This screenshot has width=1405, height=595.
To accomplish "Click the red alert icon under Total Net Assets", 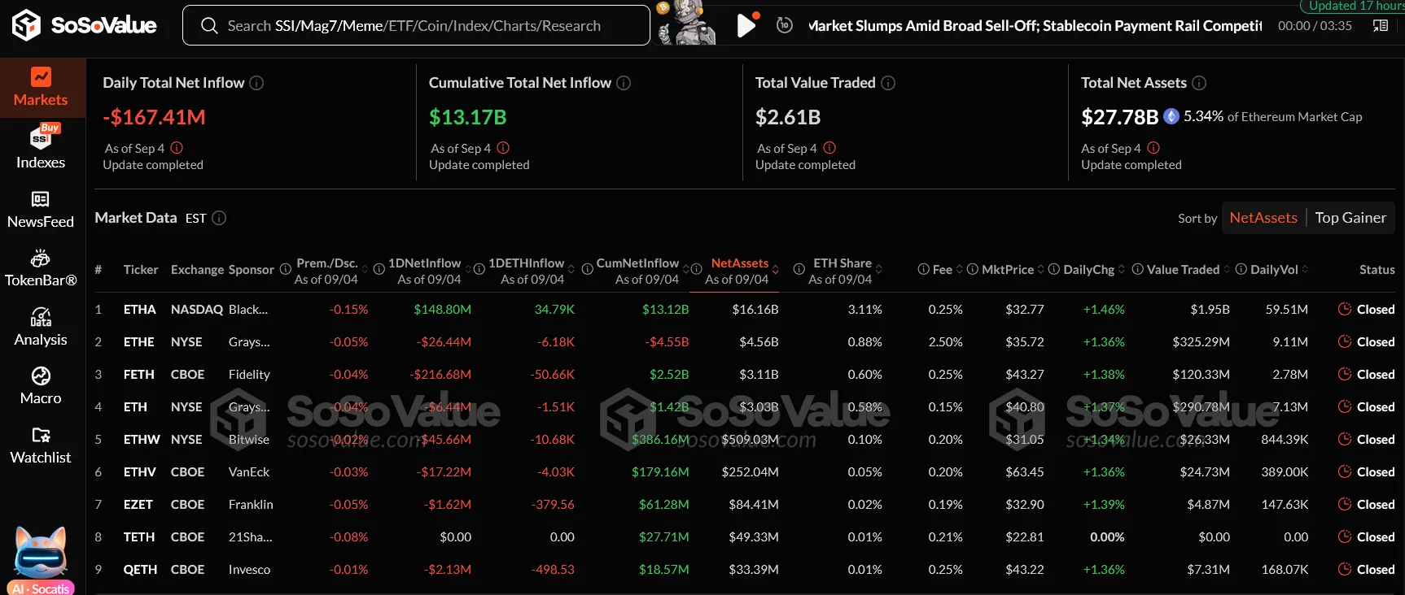I will click(1153, 148).
